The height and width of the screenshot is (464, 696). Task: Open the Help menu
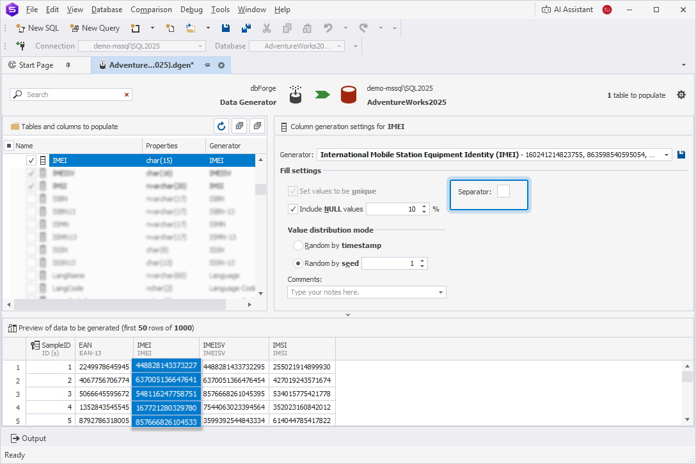click(x=282, y=10)
